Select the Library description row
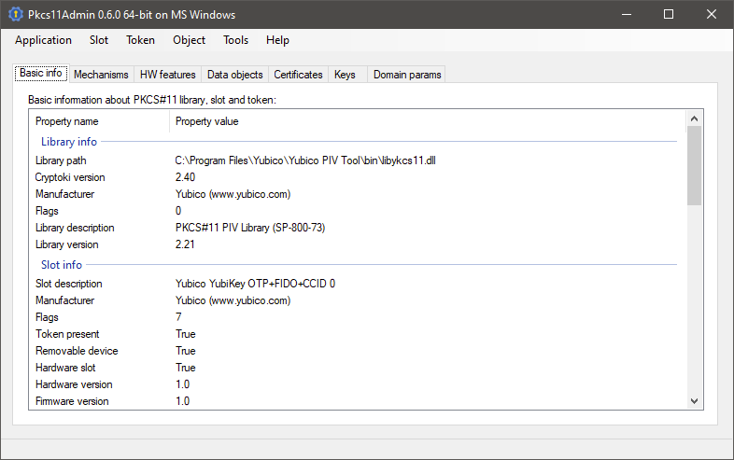 [x=358, y=228]
